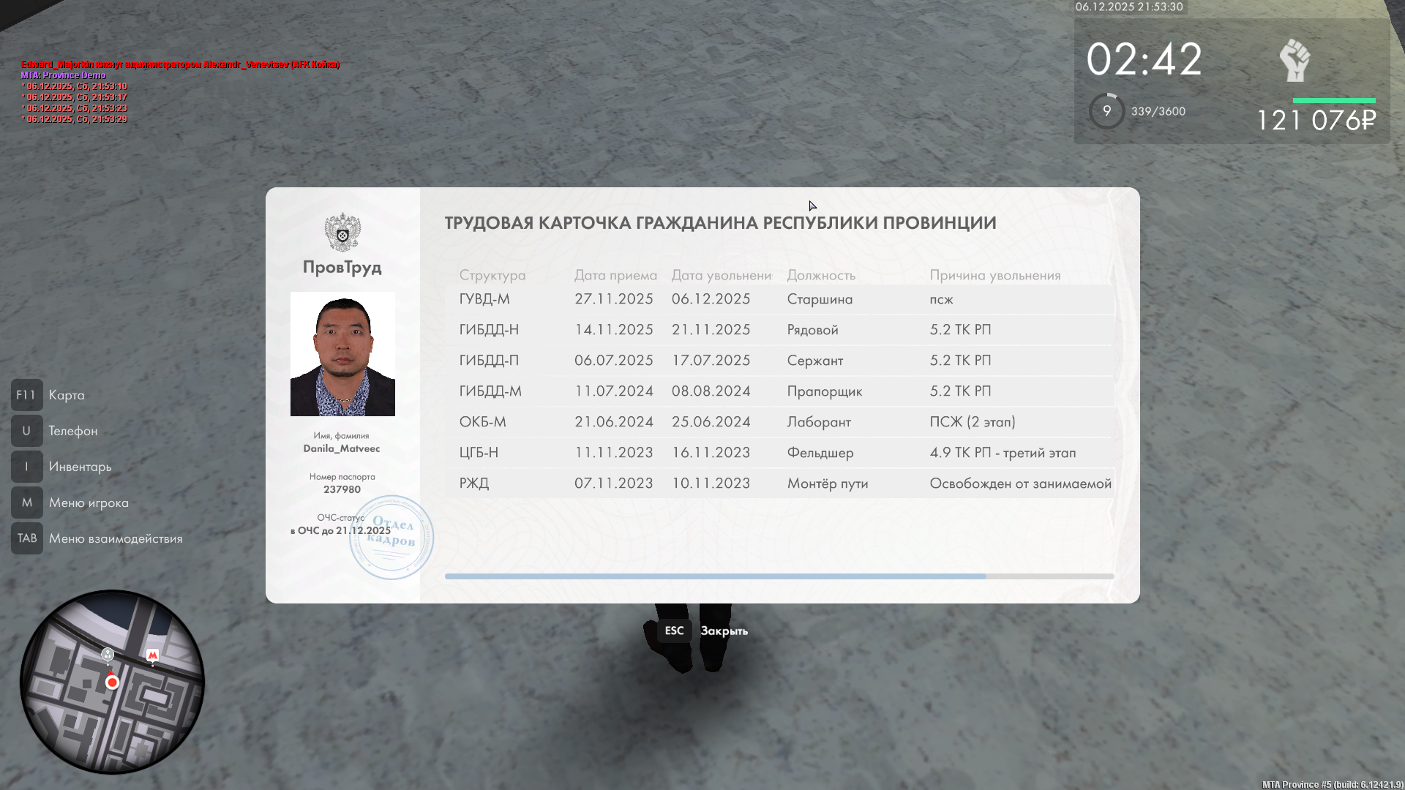Click the TAB Меню взаимодействия key icon

(x=26, y=538)
